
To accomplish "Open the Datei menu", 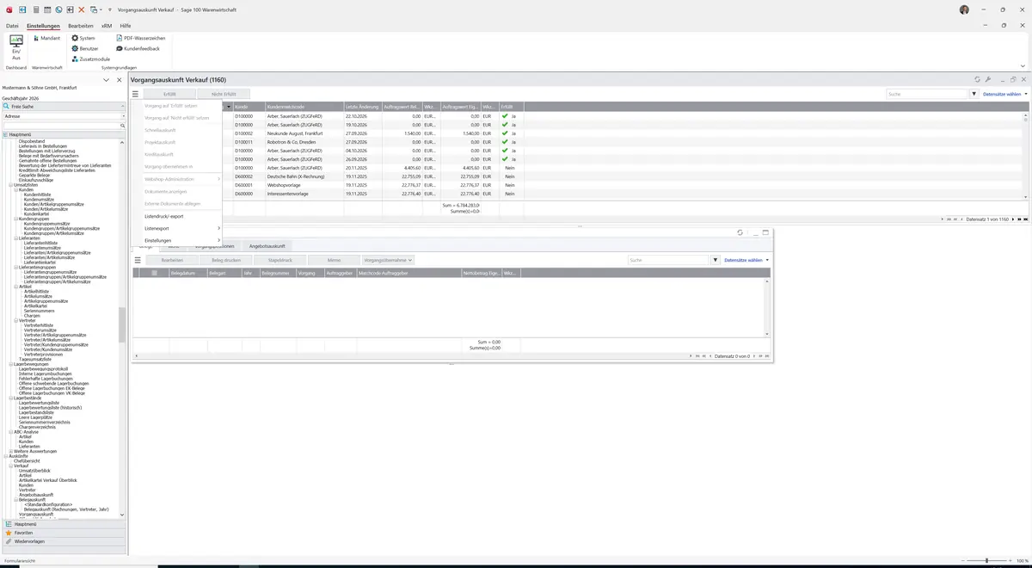I will (12, 26).
